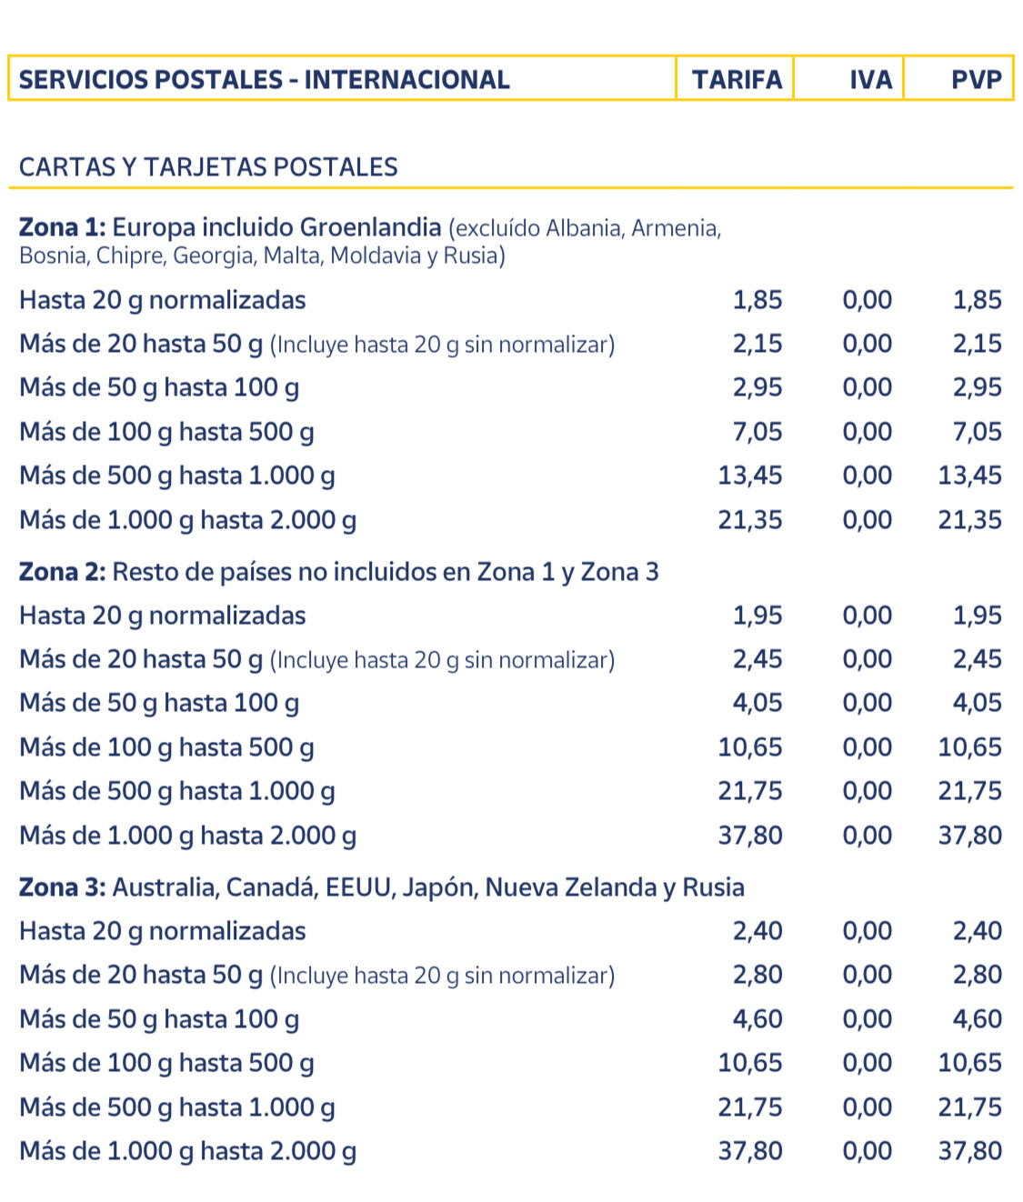Click the 1,95 value in the TARIFA column

pos(757,616)
